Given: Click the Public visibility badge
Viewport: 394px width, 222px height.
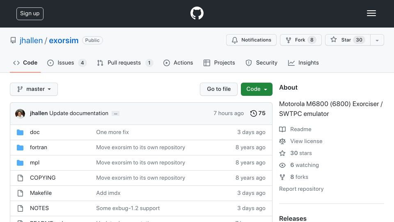Looking at the screenshot, I should (x=92, y=40).
